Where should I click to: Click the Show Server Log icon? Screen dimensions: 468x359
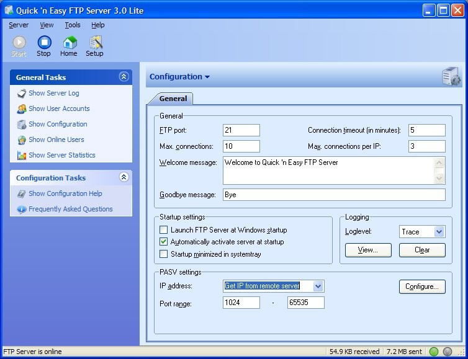22,94
